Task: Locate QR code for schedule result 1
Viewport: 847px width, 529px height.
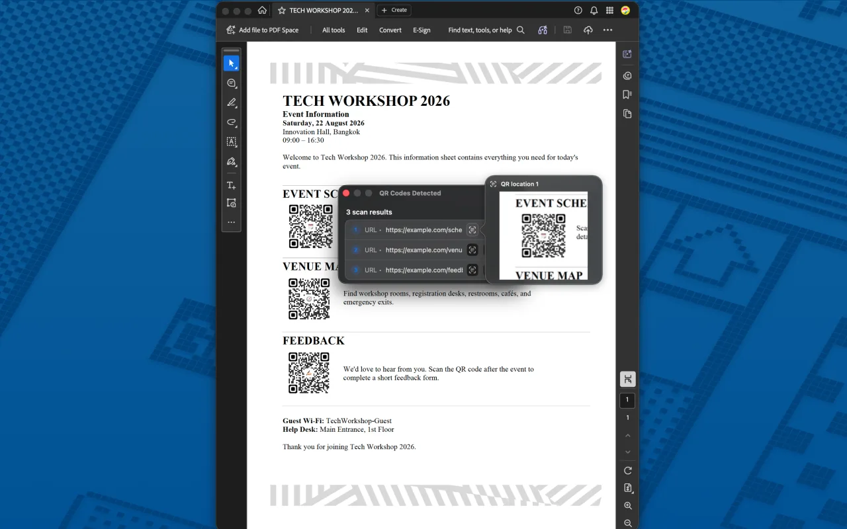Action: pyautogui.click(x=472, y=229)
